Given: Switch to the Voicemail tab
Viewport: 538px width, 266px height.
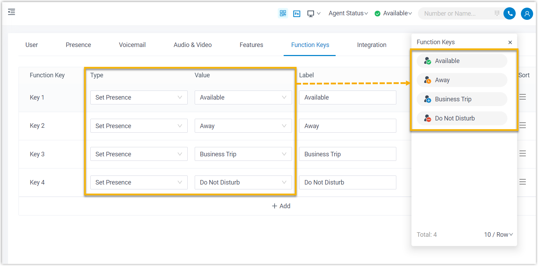Looking at the screenshot, I should 132,45.
